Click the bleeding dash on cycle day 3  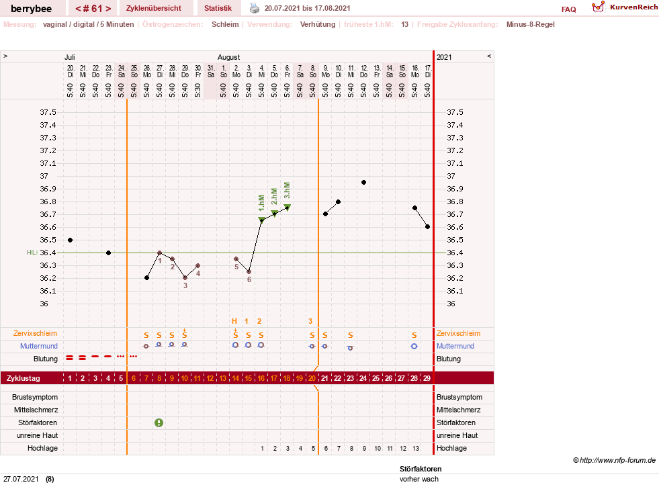[95, 357]
